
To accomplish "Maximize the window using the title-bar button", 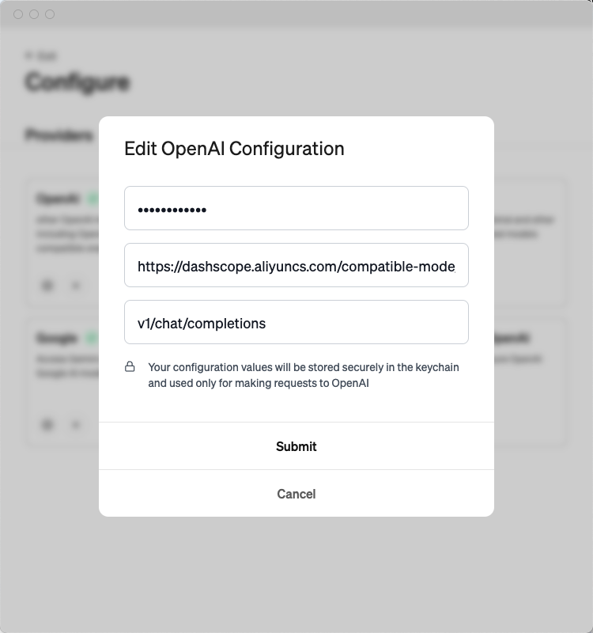I will (50, 14).
